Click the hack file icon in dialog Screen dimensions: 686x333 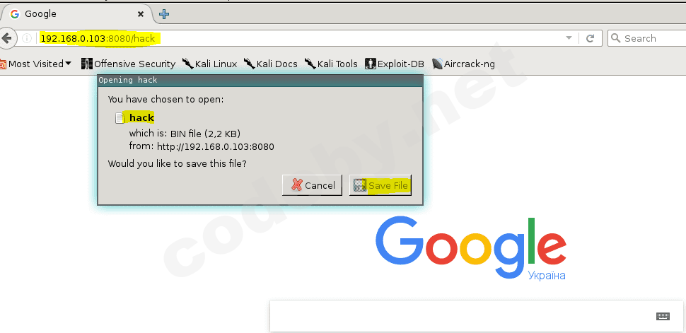(x=120, y=117)
